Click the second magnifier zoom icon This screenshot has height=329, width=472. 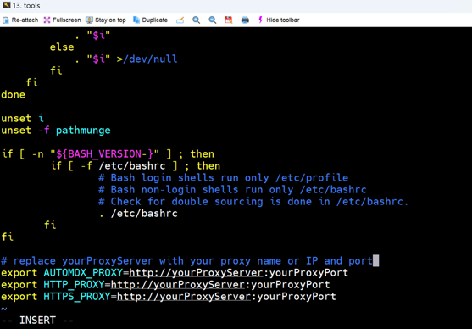click(x=213, y=20)
